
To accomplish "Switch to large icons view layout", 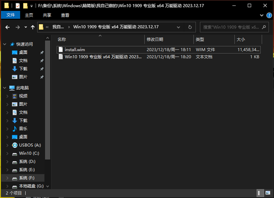I will pos(267,193).
